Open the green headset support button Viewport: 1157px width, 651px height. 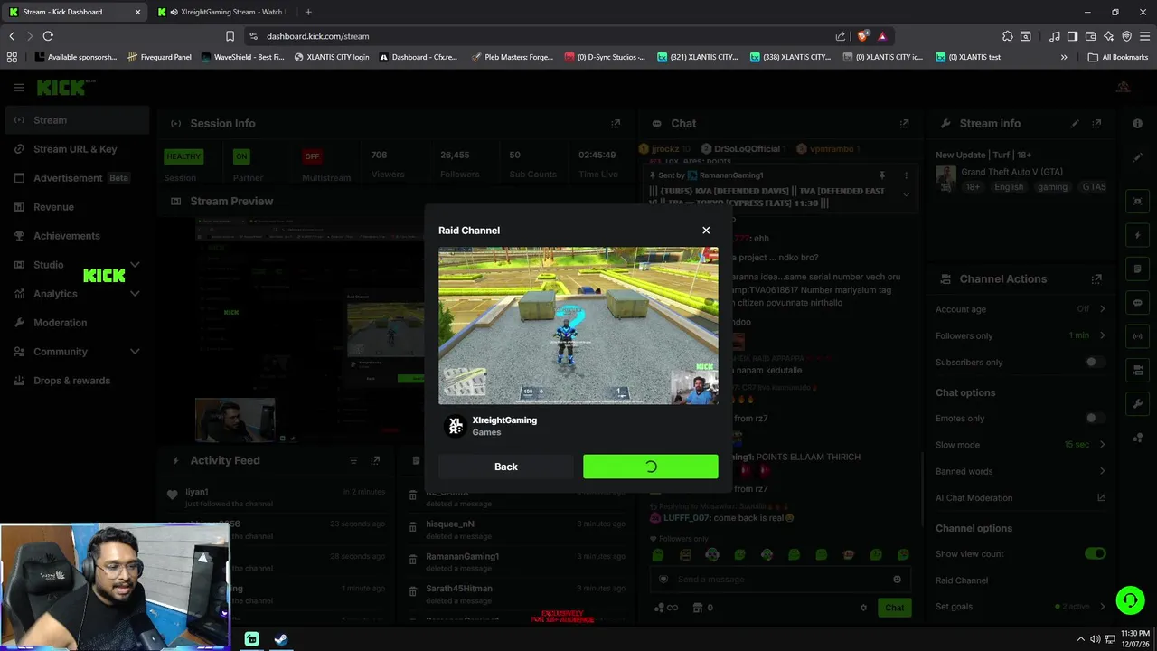click(x=1130, y=600)
